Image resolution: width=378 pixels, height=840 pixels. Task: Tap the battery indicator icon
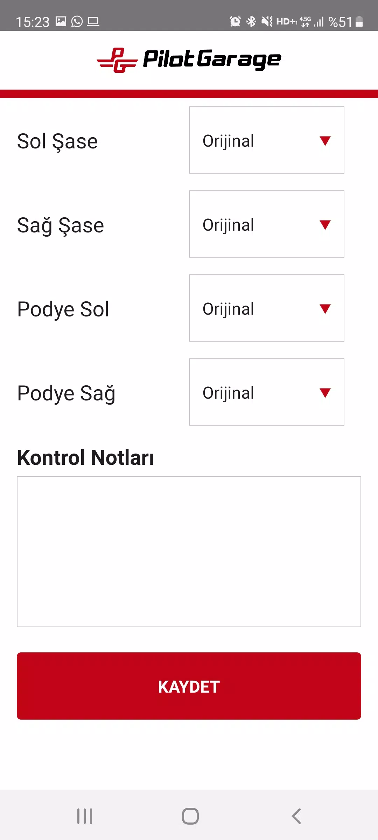(359, 22)
